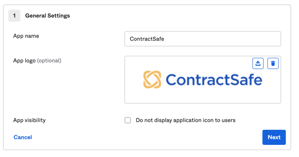Click the orange knot emblem in logo

click(x=152, y=80)
